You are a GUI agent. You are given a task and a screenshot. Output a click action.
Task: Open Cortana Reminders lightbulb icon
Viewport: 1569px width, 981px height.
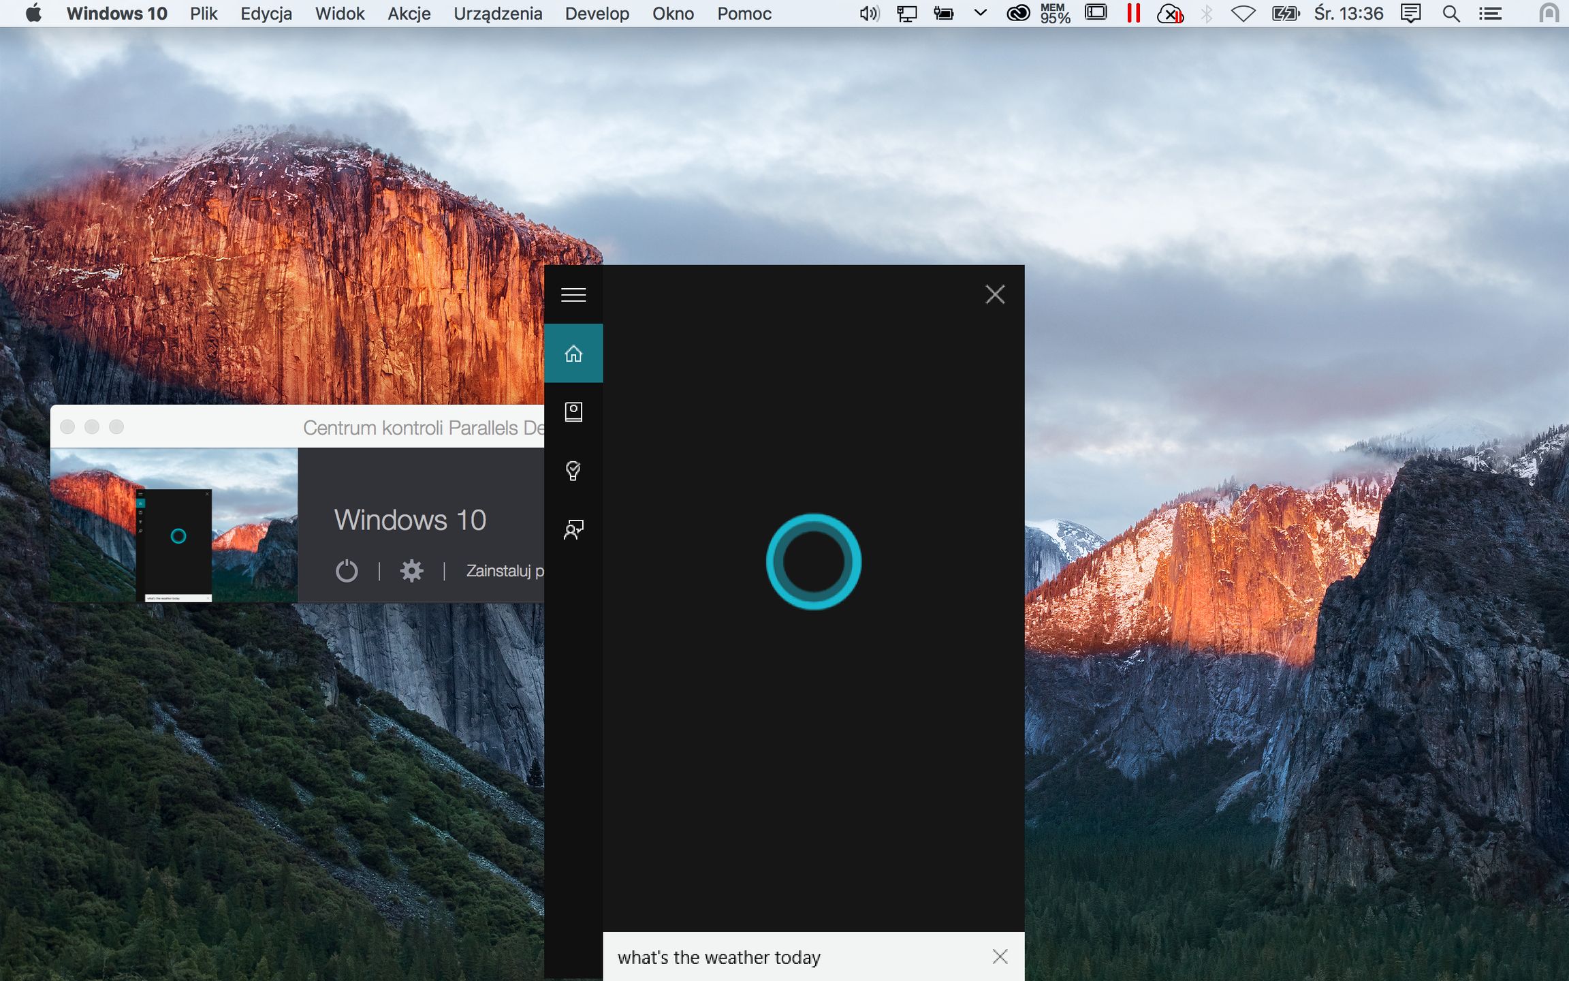point(573,471)
